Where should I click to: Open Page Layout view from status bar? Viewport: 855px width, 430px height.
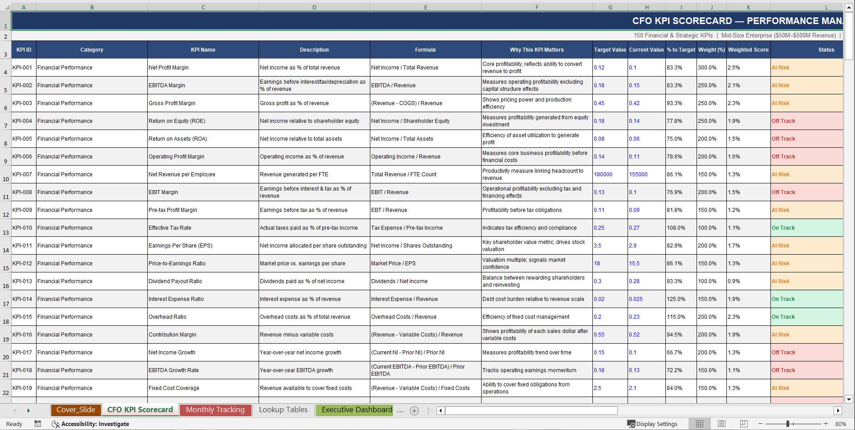721,424
